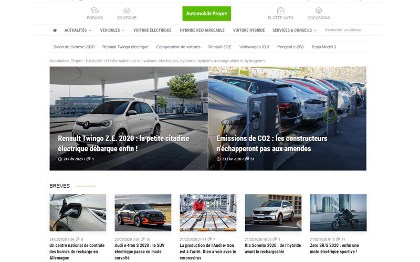The height and width of the screenshot is (262, 420).
Task: Open Hybride Rechargeable menu item
Action: click(x=202, y=30)
